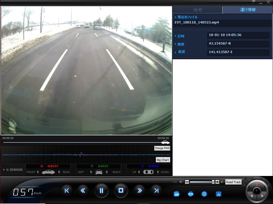Mute audio with the speaker icon
The height and width of the screenshot is (204, 273).
tap(181, 182)
